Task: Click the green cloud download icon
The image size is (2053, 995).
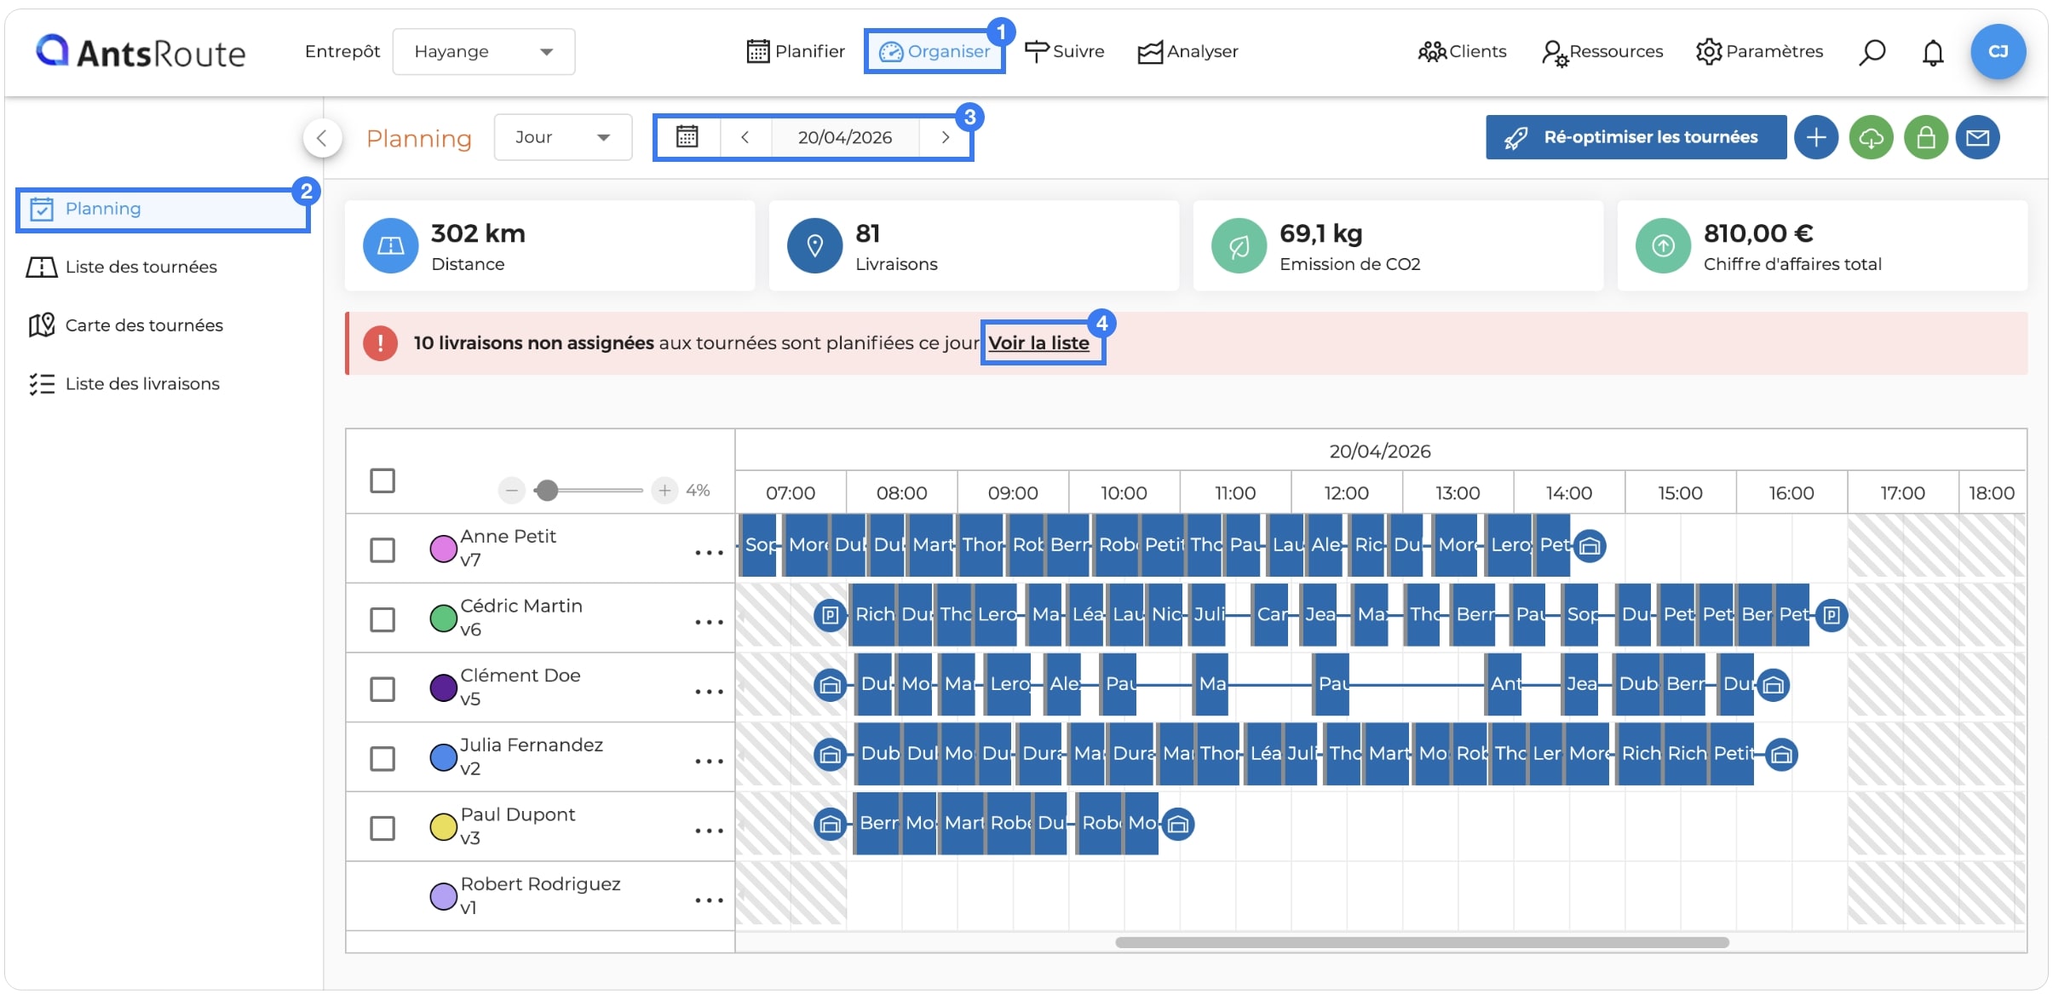Action: [x=1871, y=137]
